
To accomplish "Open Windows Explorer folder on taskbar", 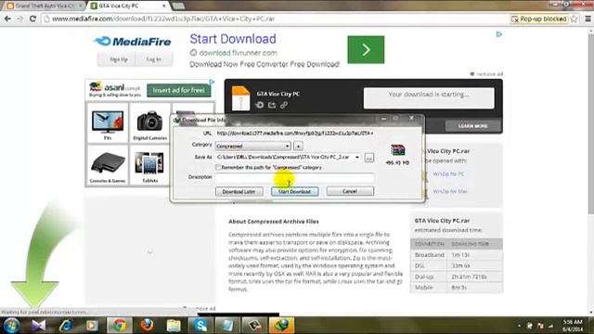I will click(x=174, y=326).
